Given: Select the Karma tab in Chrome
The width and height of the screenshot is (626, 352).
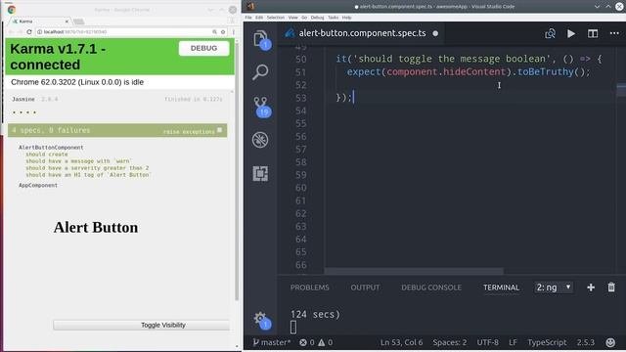Looking at the screenshot, I should coord(40,22).
